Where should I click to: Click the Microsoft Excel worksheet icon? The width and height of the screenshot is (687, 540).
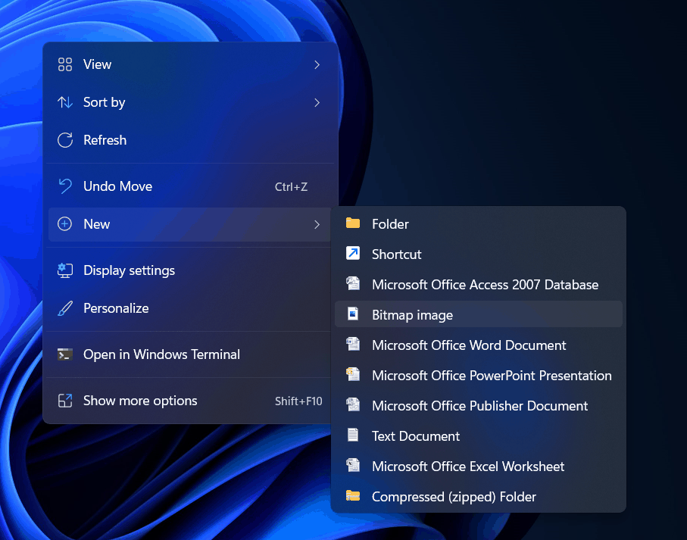pyautogui.click(x=353, y=466)
